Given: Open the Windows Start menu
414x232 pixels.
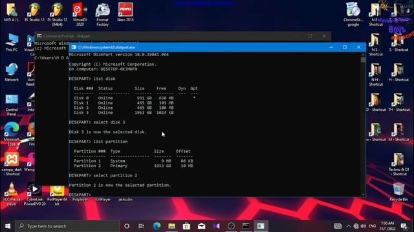Looking at the screenshot, I should (x=8, y=226).
